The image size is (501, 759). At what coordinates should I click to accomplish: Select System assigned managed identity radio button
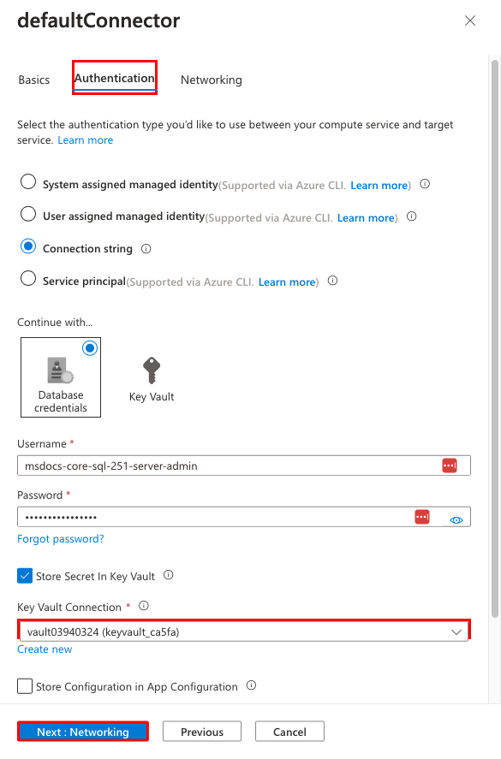click(x=28, y=182)
